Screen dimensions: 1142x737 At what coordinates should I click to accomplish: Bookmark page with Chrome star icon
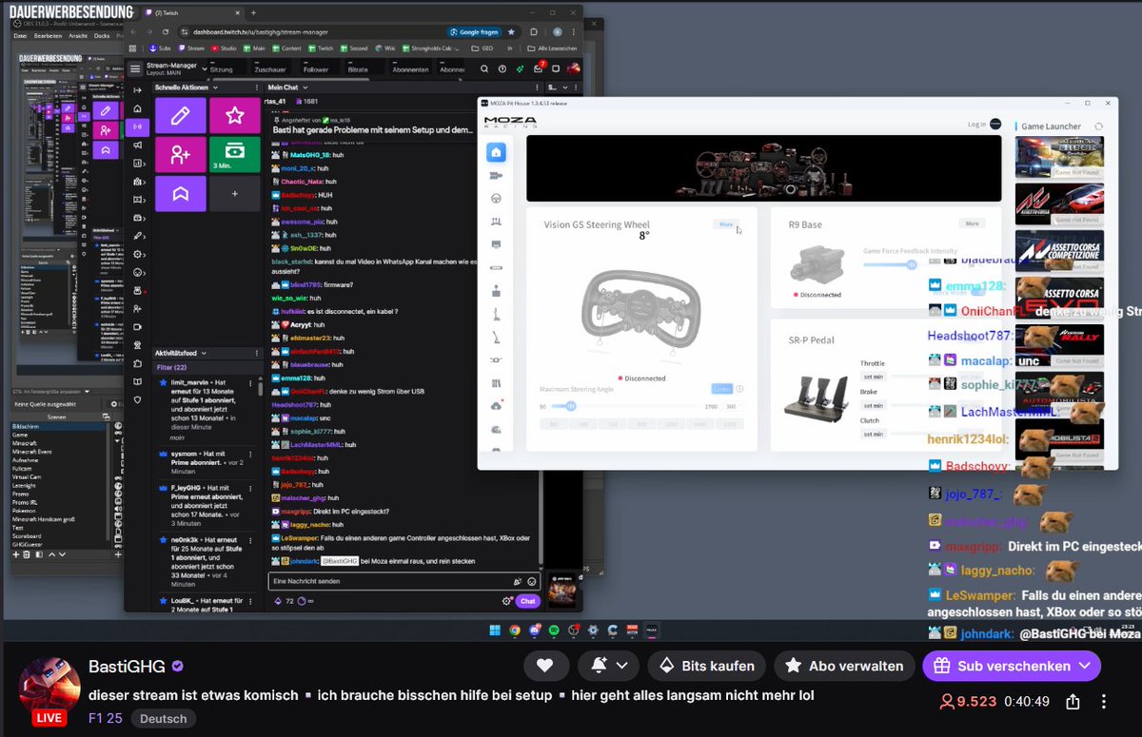512,31
